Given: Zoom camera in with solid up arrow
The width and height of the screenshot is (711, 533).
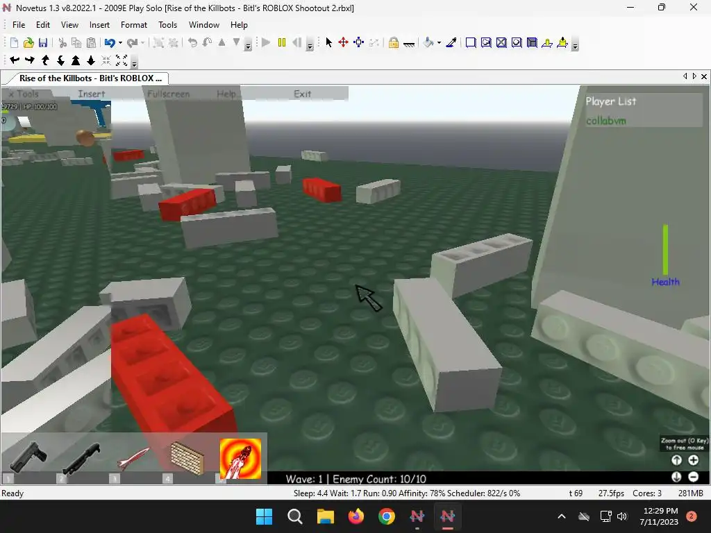Looking at the screenshot, I should pos(76,60).
